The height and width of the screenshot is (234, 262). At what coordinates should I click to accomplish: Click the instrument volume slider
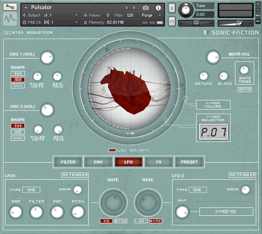235,23
